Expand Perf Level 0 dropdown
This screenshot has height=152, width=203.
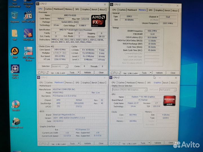click(x=168, y=90)
